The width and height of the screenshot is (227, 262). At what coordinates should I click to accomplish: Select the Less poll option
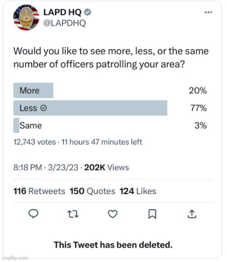click(x=110, y=108)
